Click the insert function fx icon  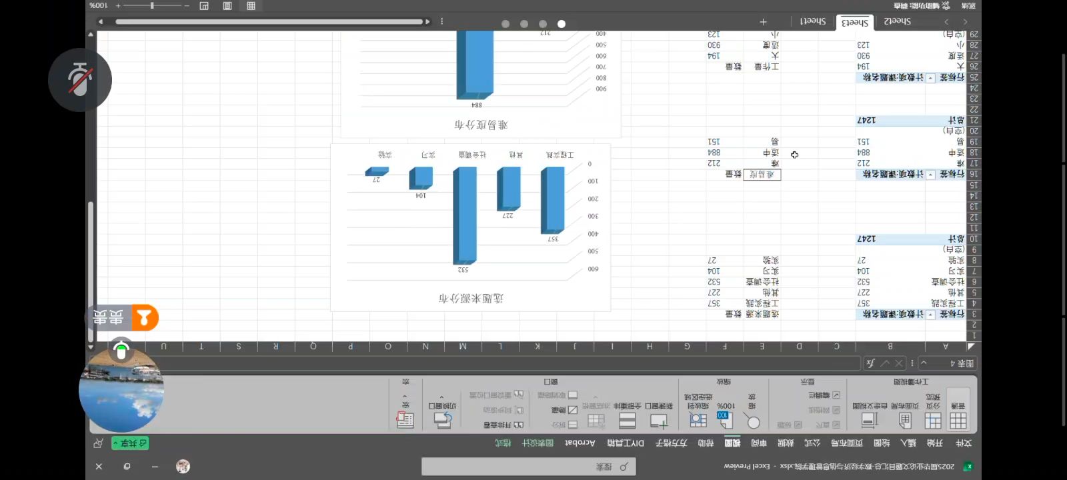(870, 363)
